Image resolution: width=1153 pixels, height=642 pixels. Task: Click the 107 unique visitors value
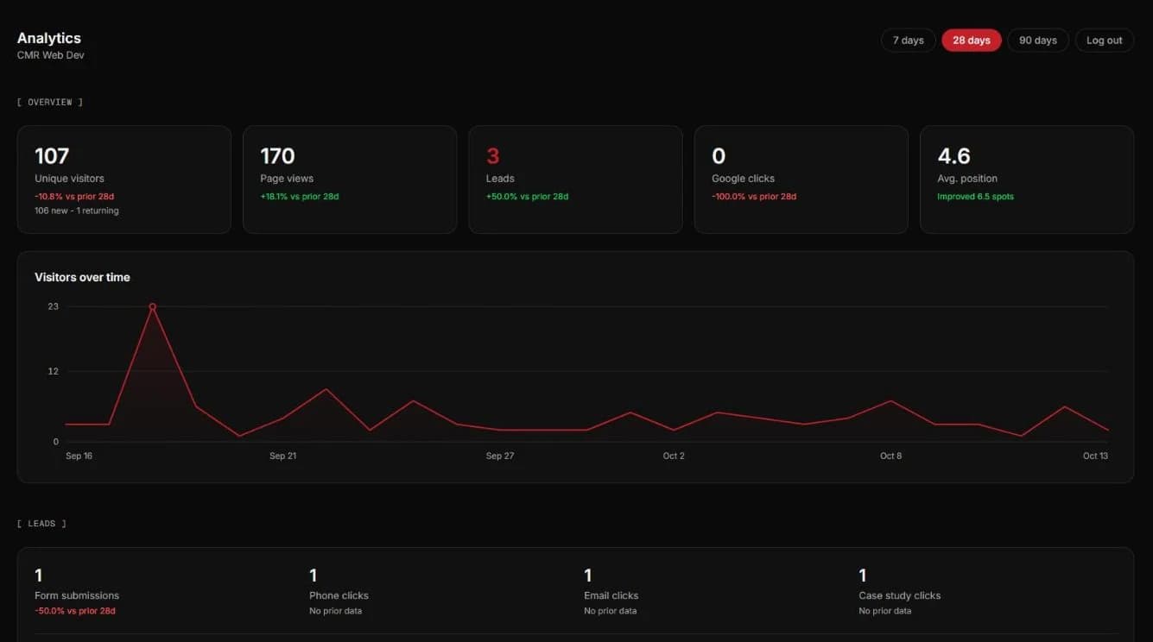[x=52, y=156]
